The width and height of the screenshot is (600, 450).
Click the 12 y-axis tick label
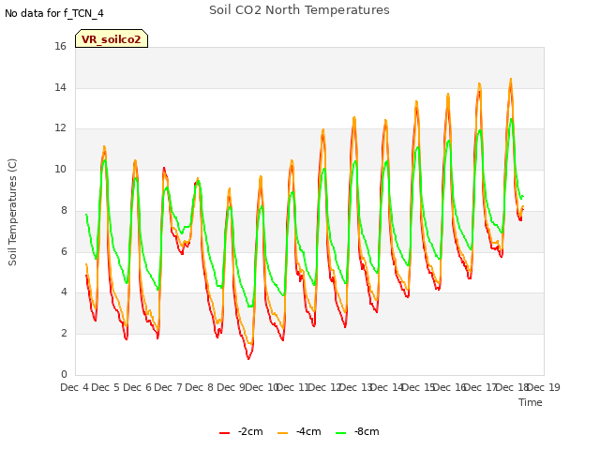[60, 128]
